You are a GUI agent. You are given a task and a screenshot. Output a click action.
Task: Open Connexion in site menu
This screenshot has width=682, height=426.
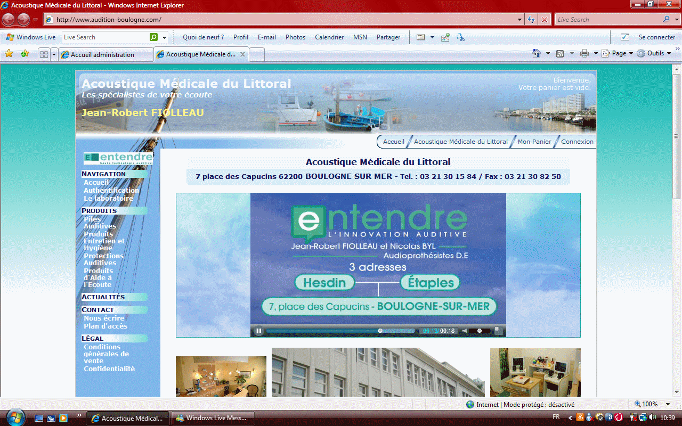tap(577, 142)
